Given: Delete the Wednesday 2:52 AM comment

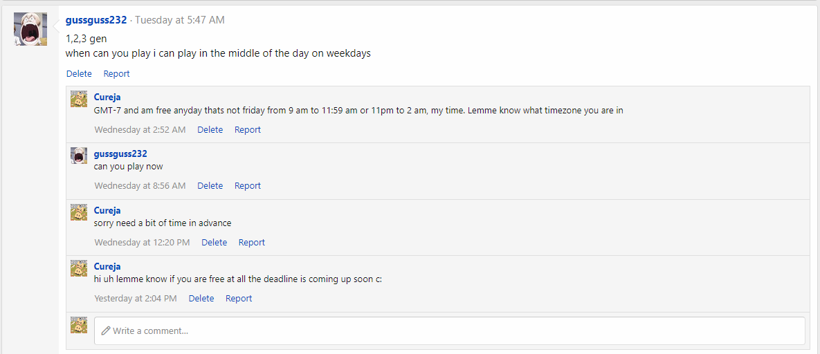Looking at the screenshot, I should click(x=210, y=130).
